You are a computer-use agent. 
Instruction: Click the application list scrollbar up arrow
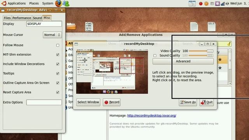[230, 51]
